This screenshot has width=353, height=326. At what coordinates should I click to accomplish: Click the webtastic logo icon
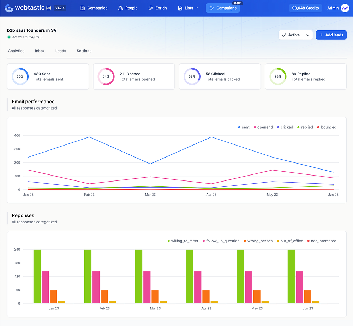pyautogui.click(x=9, y=8)
